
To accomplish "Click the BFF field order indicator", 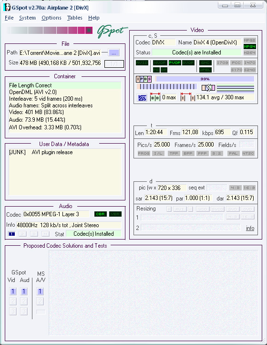I will tap(188, 153).
